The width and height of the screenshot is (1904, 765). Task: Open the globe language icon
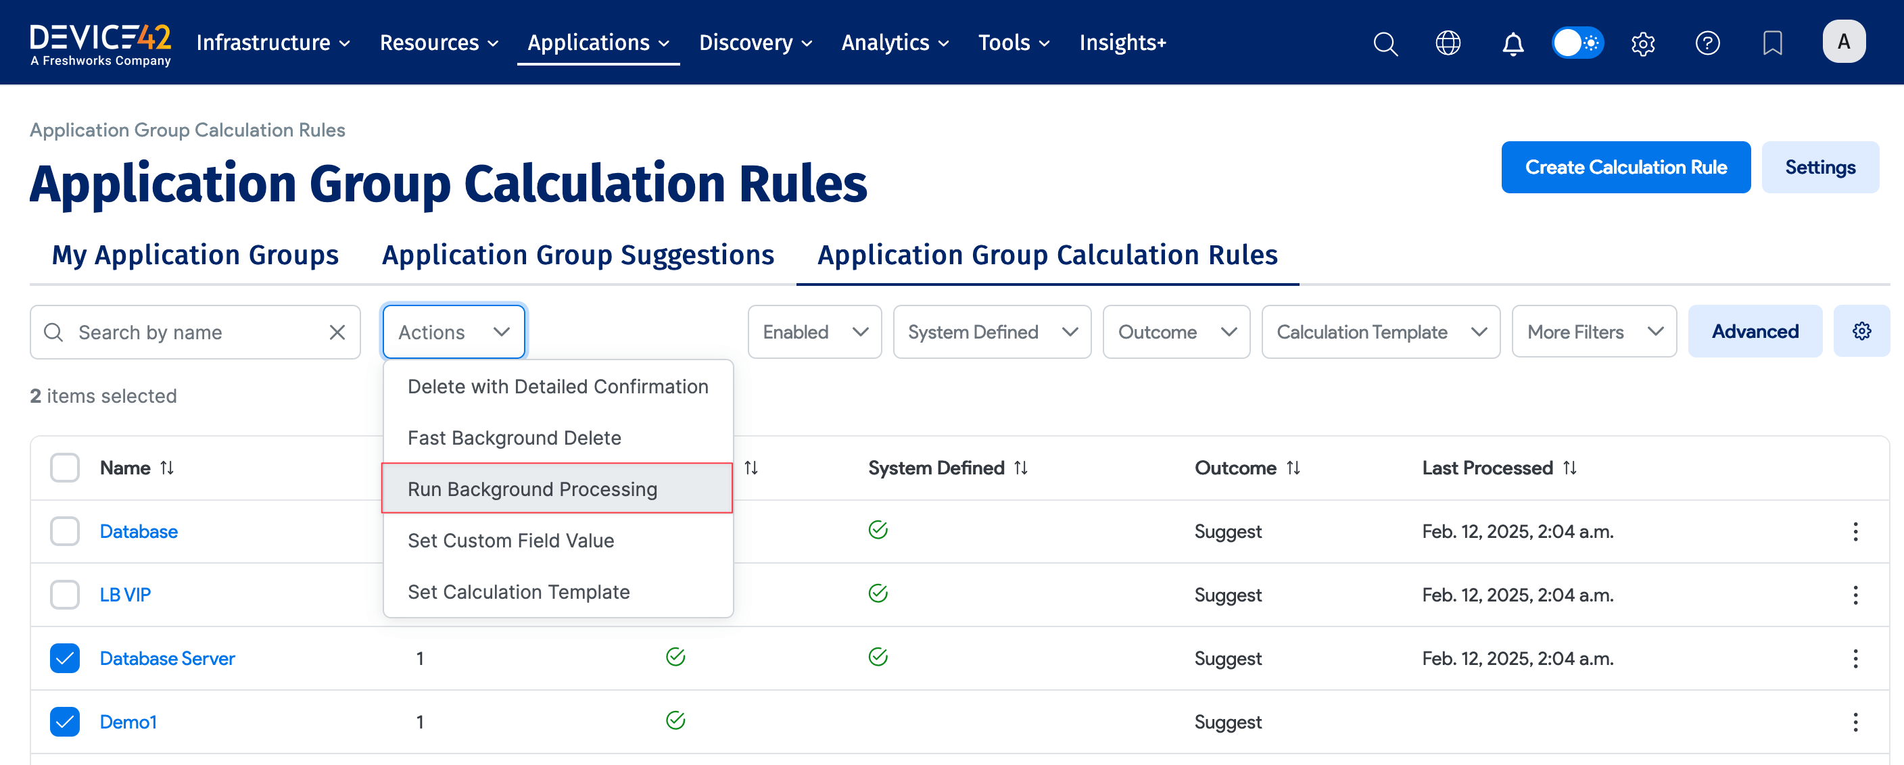tap(1447, 43)
